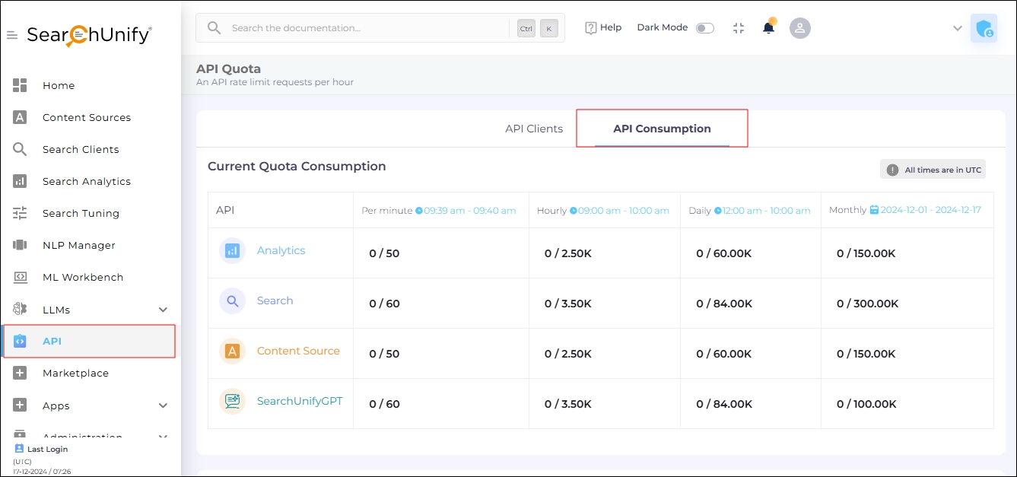
Task: Click the Content Source API icon
Action: [x=232, y=351]
